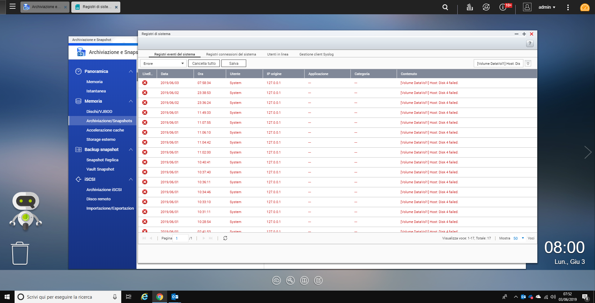Change the Mostra 50 entries dropdown
595x303 pixels.
tap(518, 238)
